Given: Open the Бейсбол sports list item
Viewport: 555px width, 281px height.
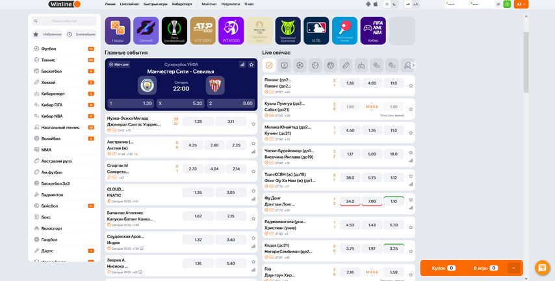Looking at the screenshot, I should [64, 206].
